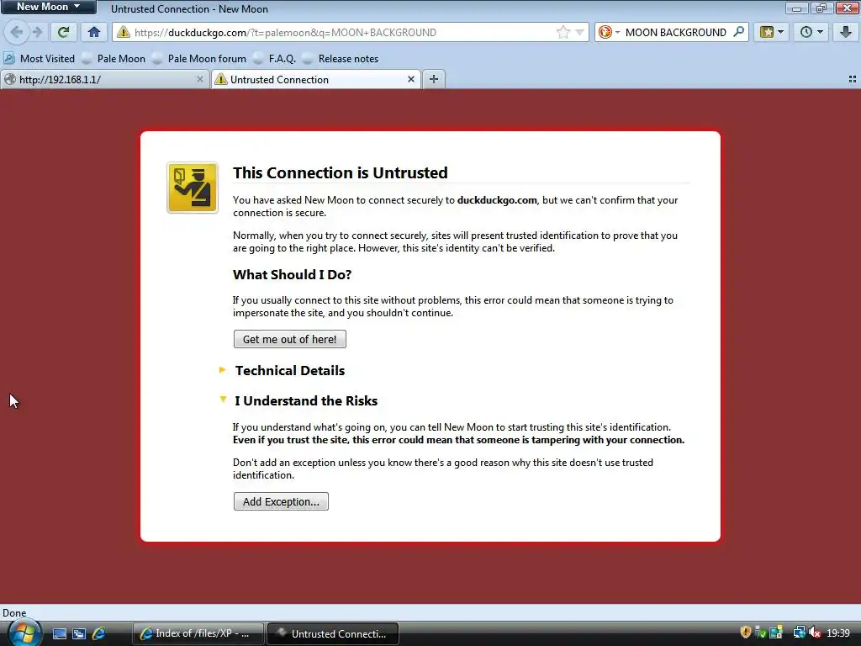Click the muted volume tray icon
861x646 pixels.
point(815,633)
